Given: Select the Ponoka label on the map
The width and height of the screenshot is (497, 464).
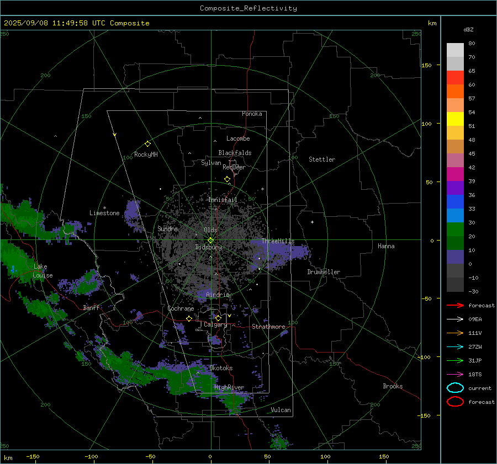Looking at the screenshot, I should [x=252, y=114].
